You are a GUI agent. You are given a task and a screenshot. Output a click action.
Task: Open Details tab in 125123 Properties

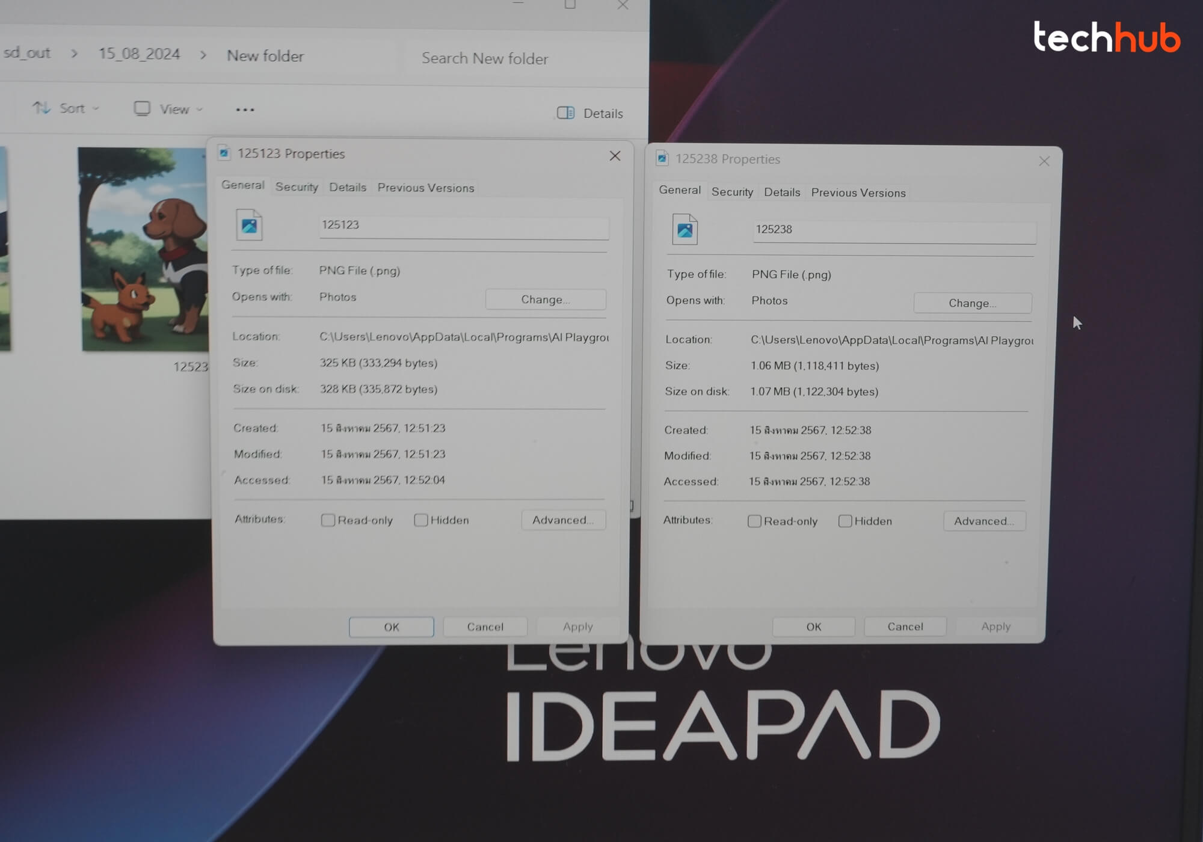(348, 187)
